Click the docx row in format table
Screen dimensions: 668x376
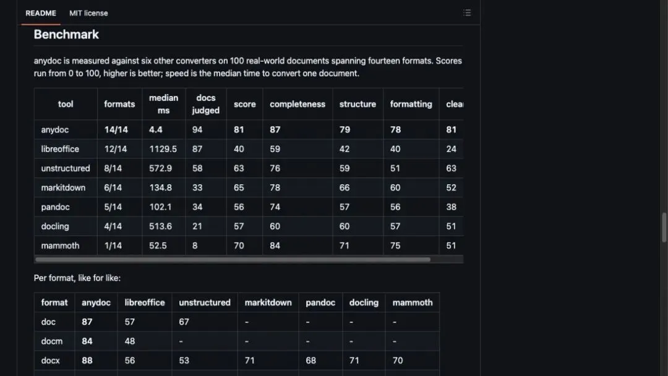click(237, 361)
